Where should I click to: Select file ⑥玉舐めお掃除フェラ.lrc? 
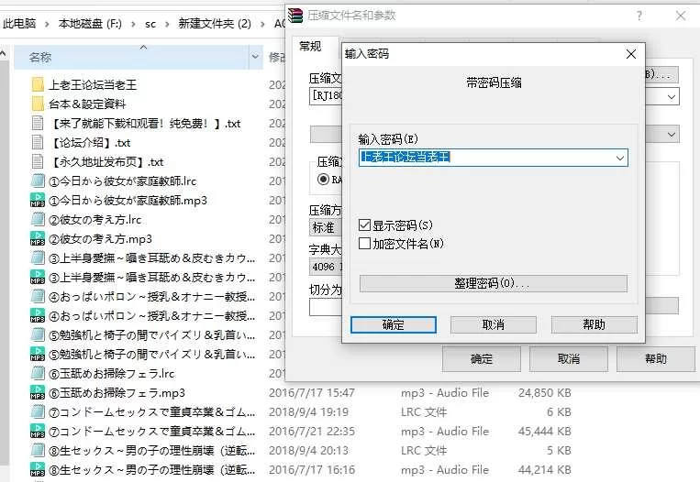[x=112, y=373]
